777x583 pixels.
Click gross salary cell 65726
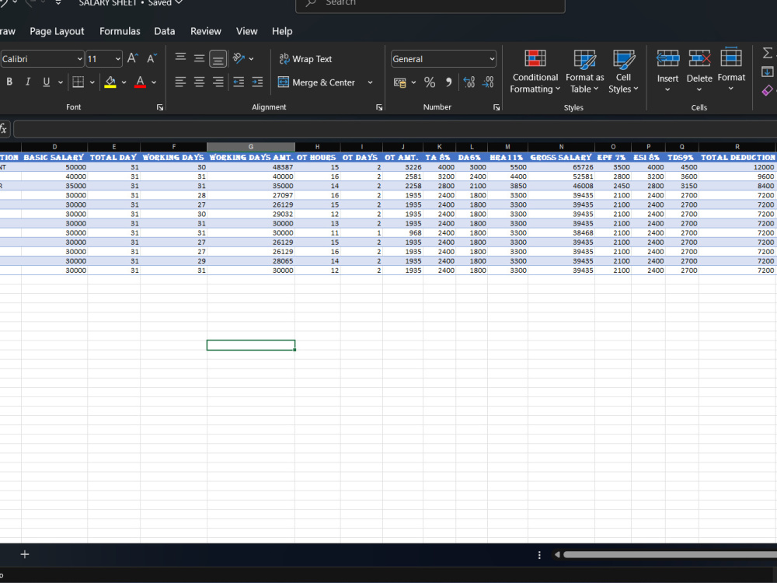tap(562, 167)
